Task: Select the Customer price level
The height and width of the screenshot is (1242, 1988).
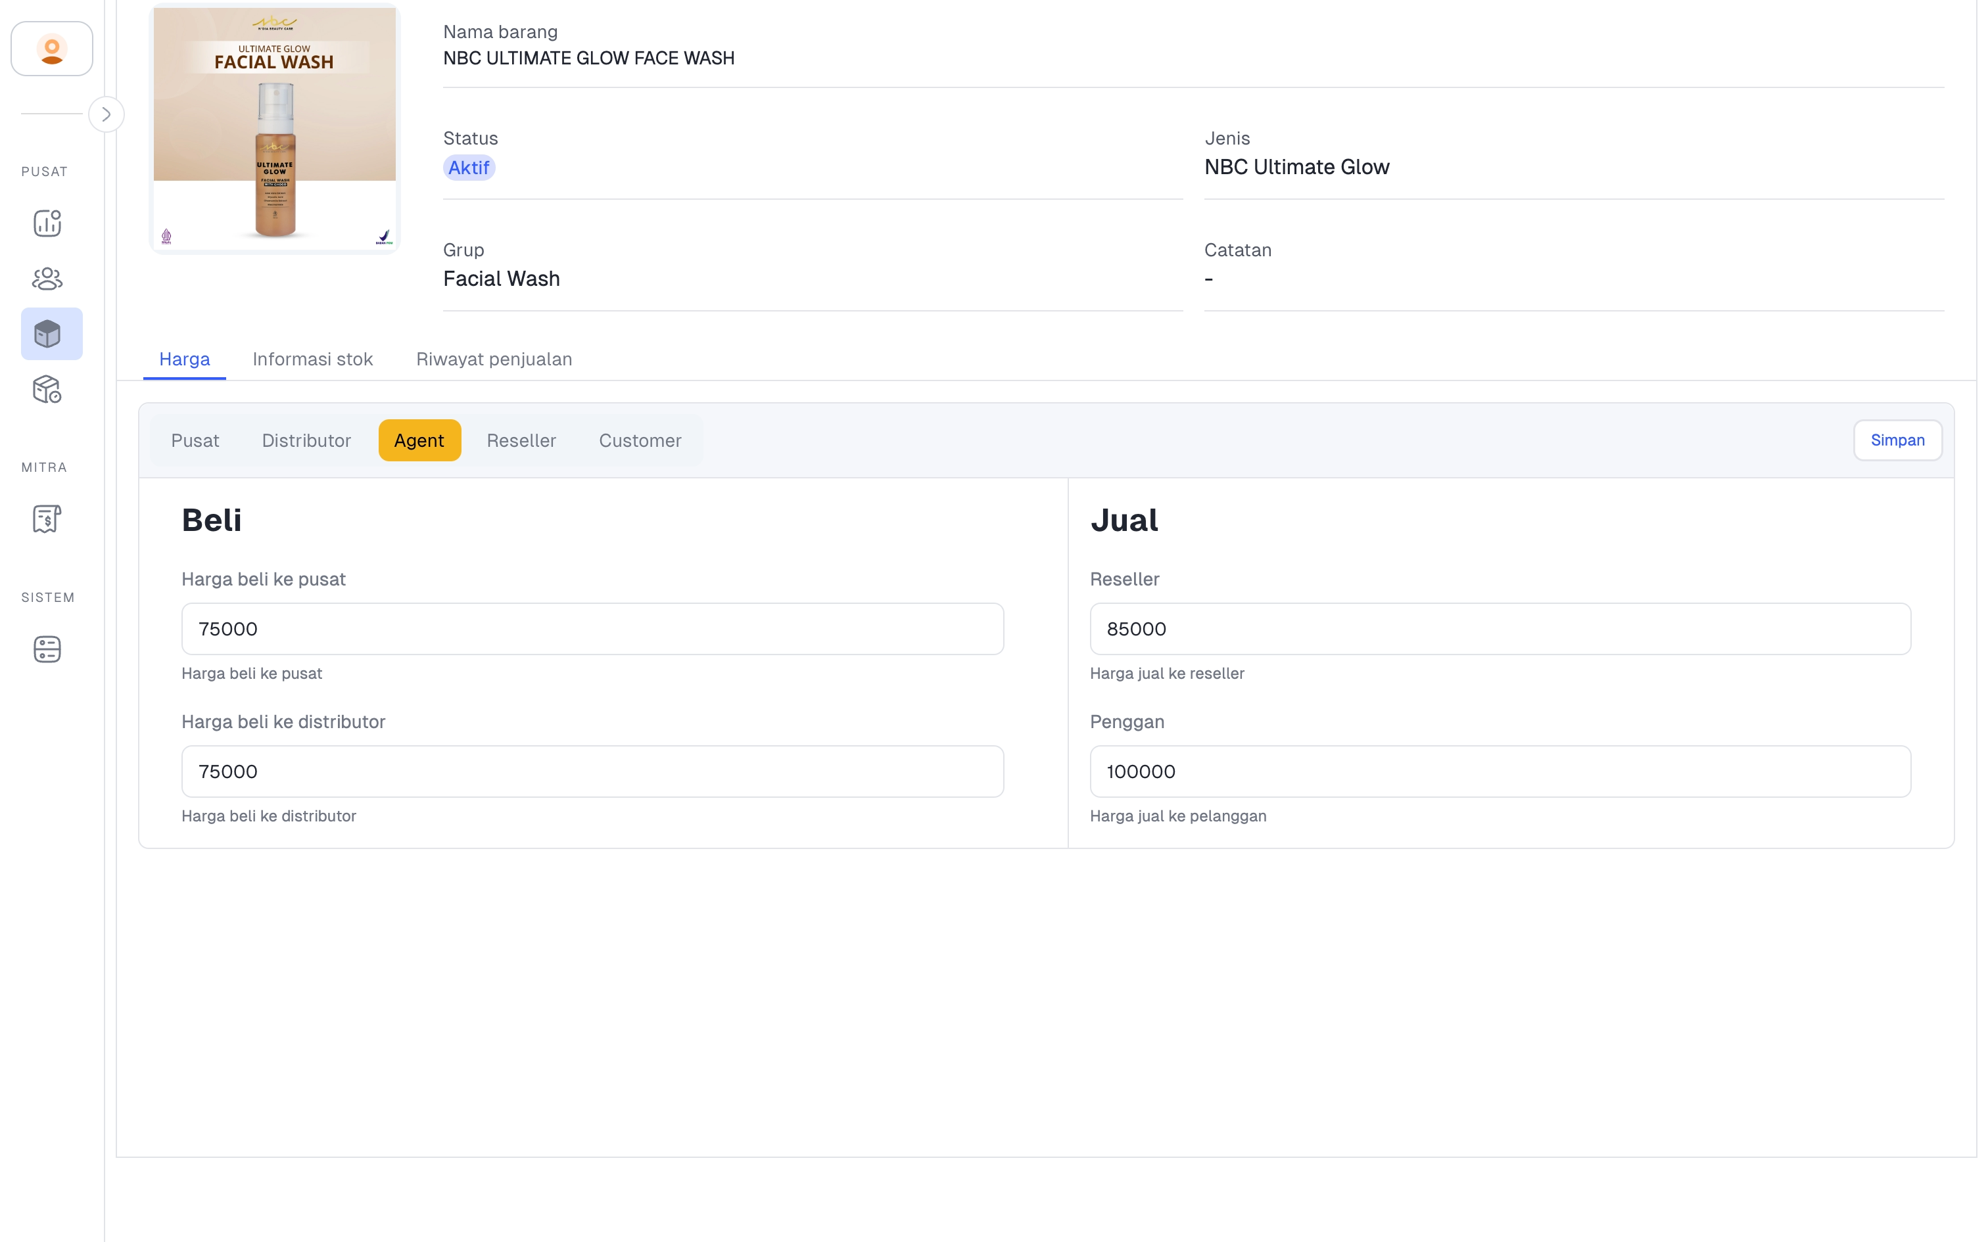Action: pos(640,440)
